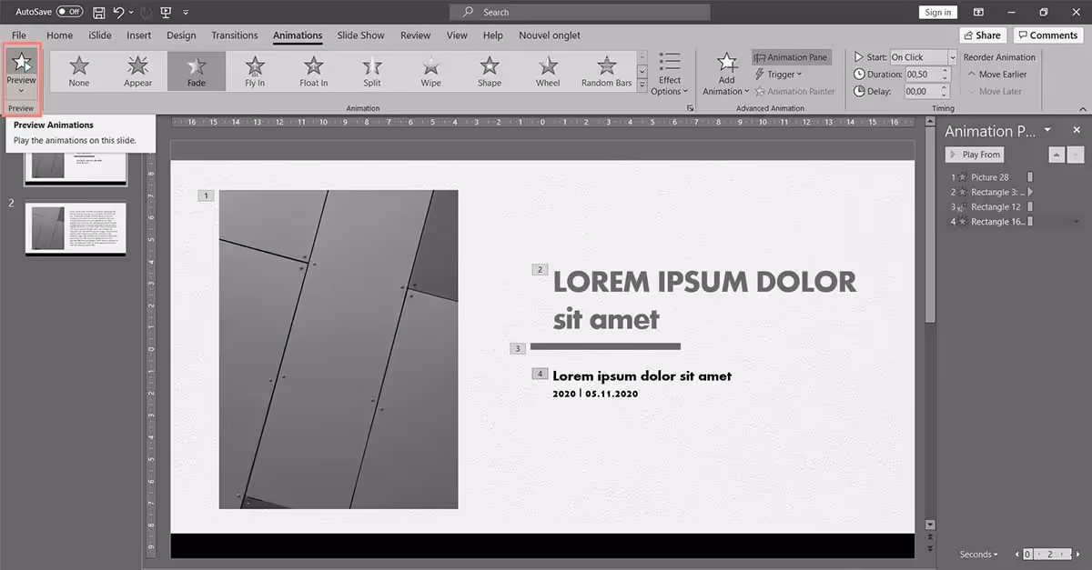
Task: Select the Split animation effect
Action: tap(371, 71)
